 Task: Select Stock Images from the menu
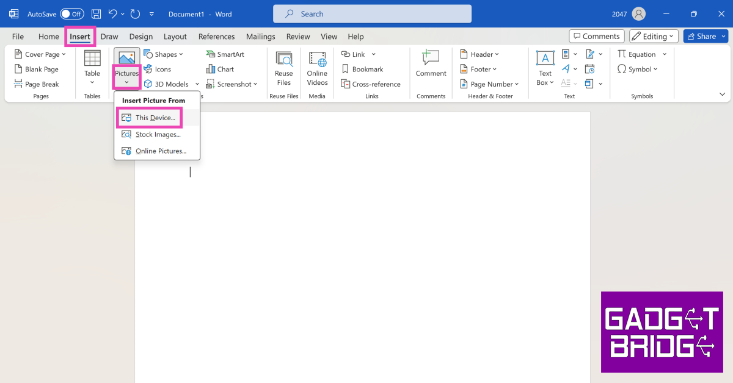158,135
